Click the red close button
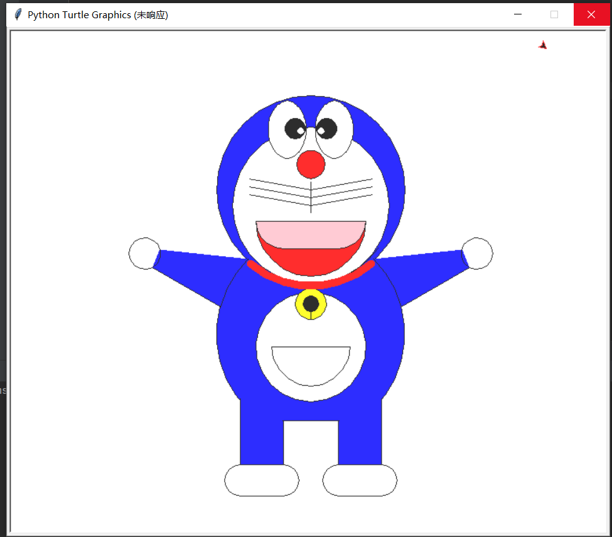Image resolution: width=612 pixels, height=537 pixels. [x=592, y=14]
